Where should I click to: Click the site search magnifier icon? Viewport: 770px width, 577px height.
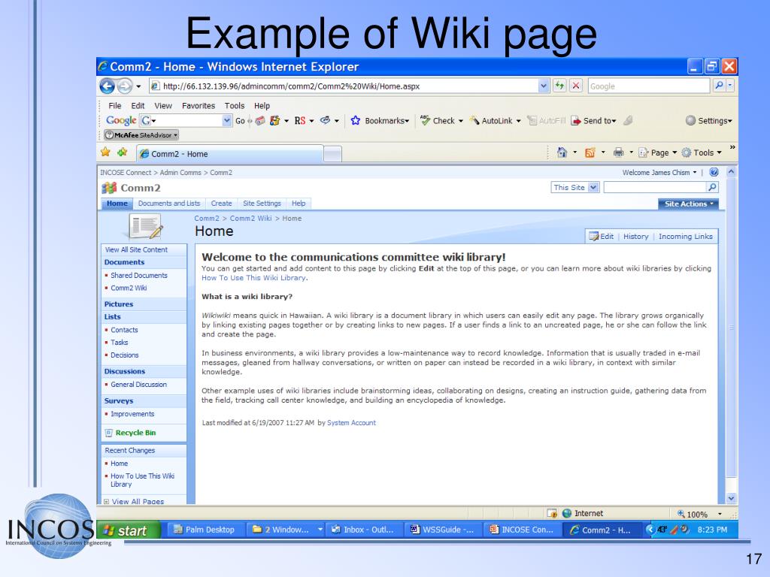tap(712, 187)
